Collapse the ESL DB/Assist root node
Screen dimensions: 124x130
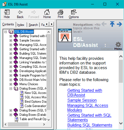pos(6,32)
